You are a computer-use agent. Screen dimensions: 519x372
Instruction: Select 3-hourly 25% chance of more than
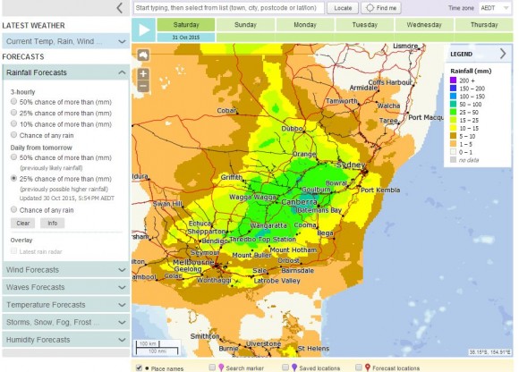13,113
